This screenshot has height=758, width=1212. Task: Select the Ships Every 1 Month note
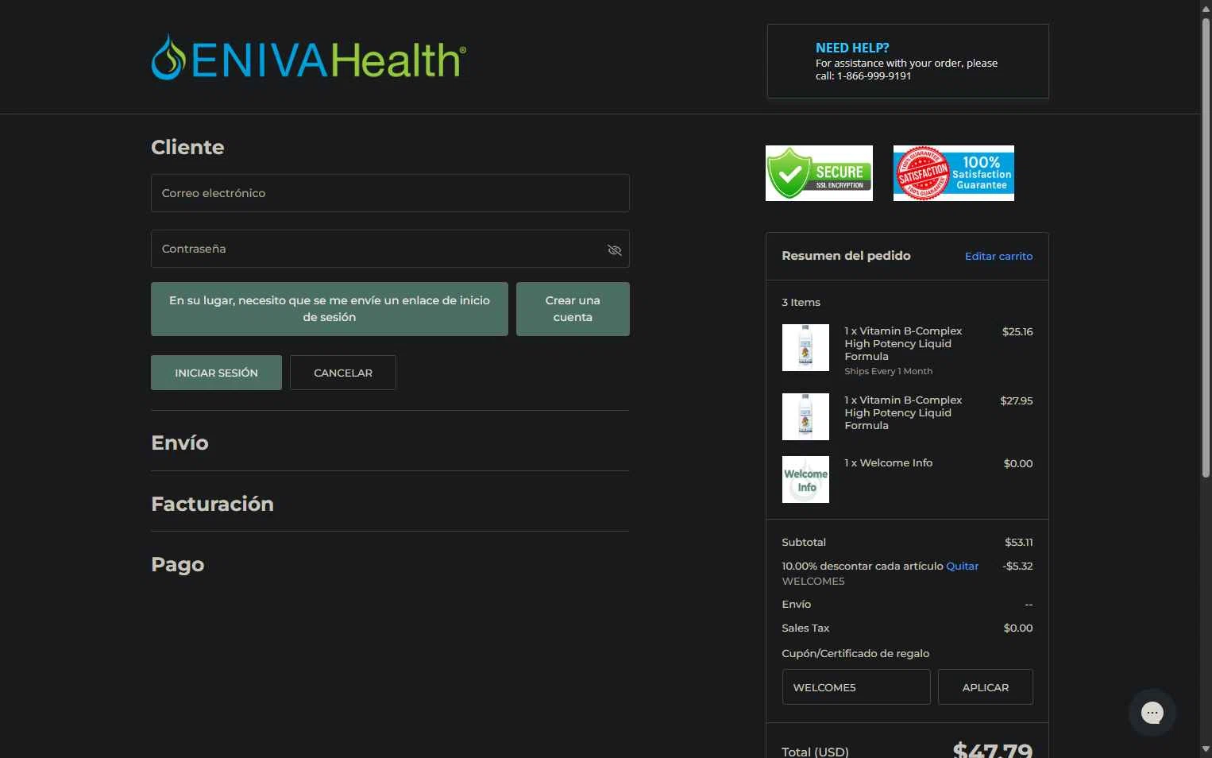pyautogui.click(x=888, y=371)
